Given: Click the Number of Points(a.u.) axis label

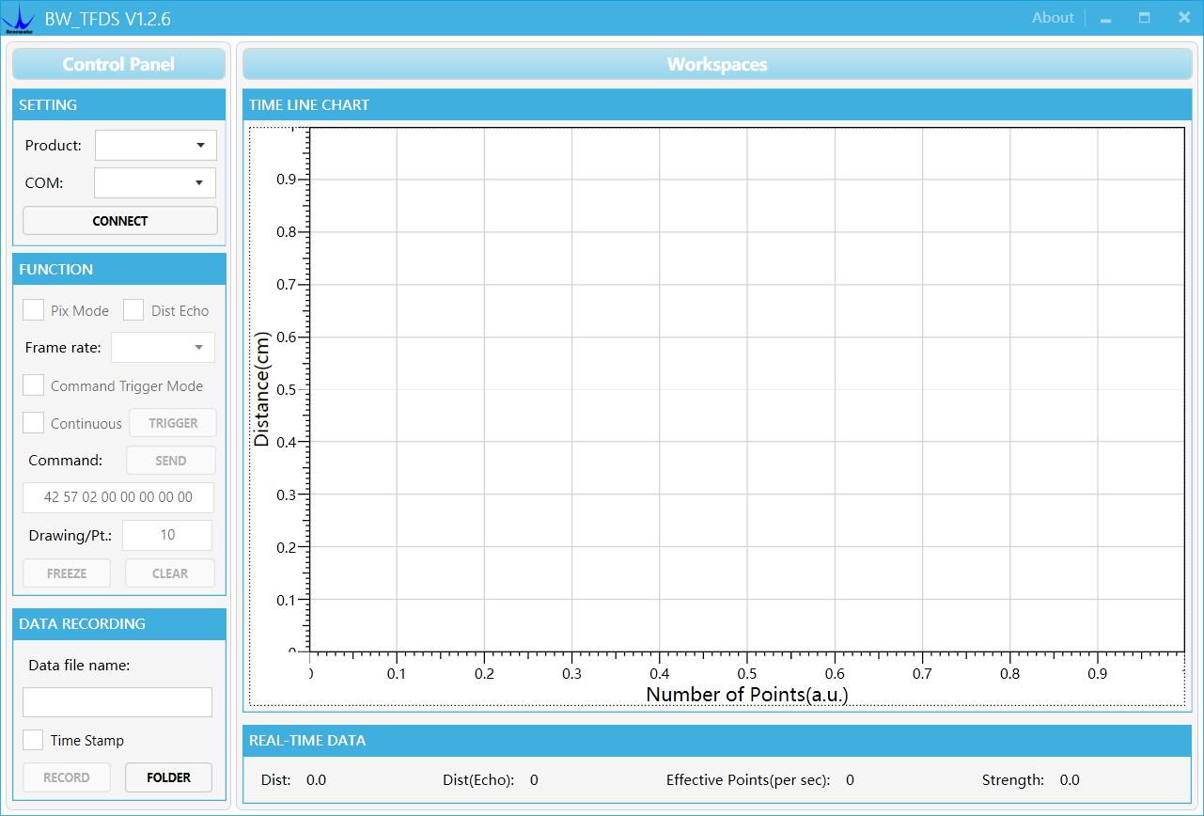Looking at the screenshot, I should point(747,695).
